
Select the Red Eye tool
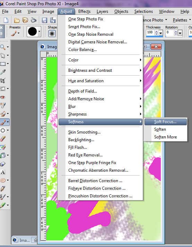click(x=3, y=97)
